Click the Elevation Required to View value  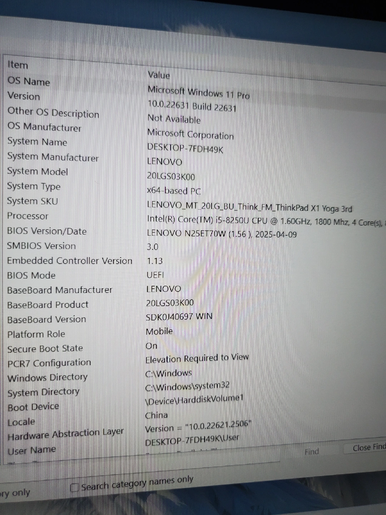coord(197,358)
